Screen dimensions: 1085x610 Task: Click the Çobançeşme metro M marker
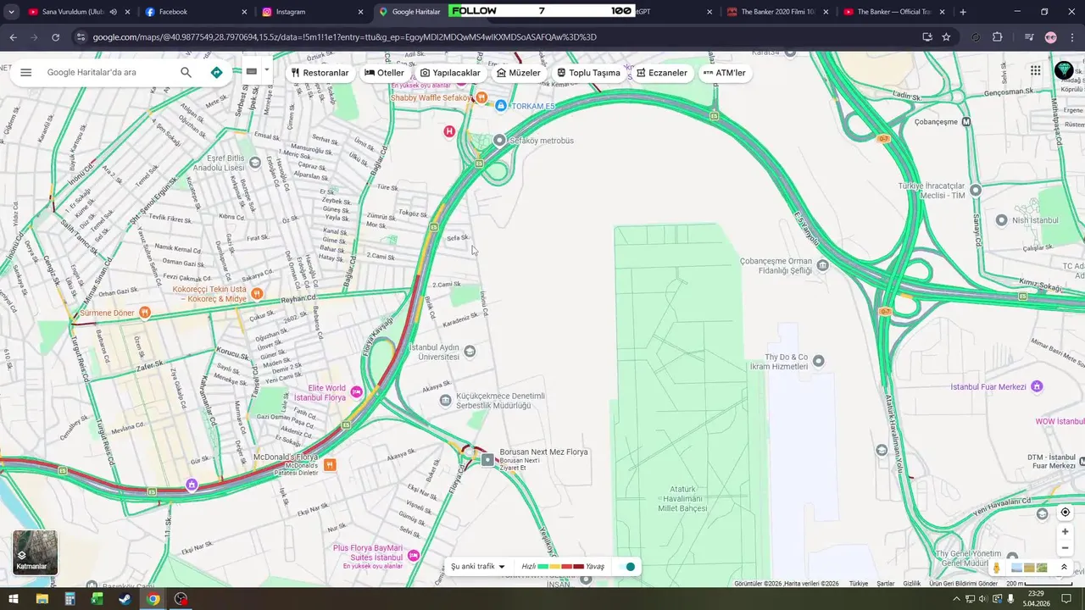[965, 122]
